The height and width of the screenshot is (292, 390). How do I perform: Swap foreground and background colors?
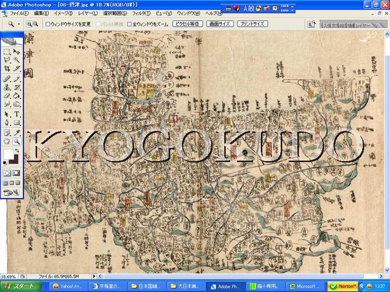pyautogui.click(x=17, y=151)
